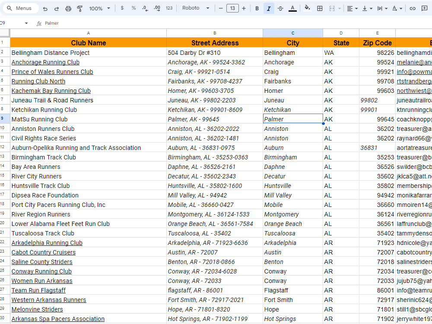Open Kachemak Bay Running Club link
The height and width of the screenshot is (324, 432).
(x=51, y=91)
